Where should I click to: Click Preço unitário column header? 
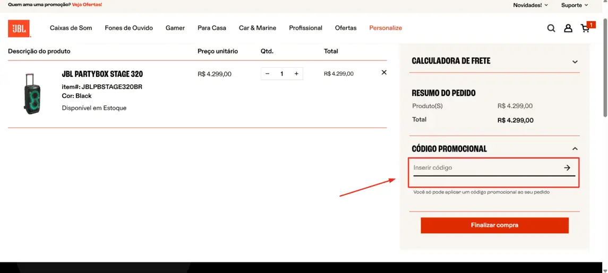tap(218, 51)
